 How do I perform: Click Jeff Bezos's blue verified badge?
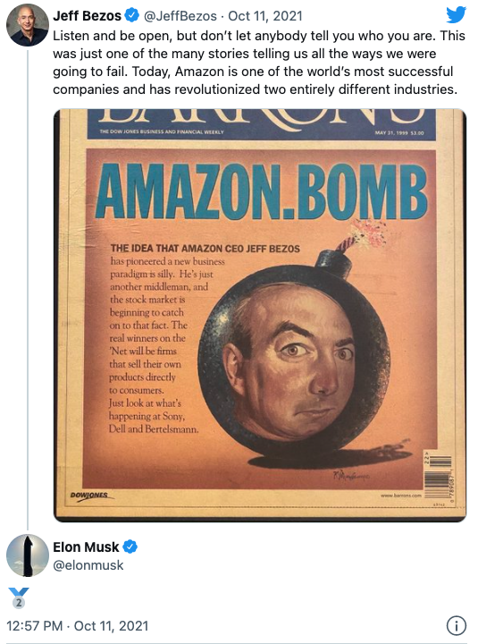point(131,15)
